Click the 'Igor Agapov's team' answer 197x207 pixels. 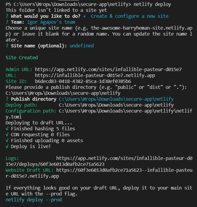click(x=51, y=22)
